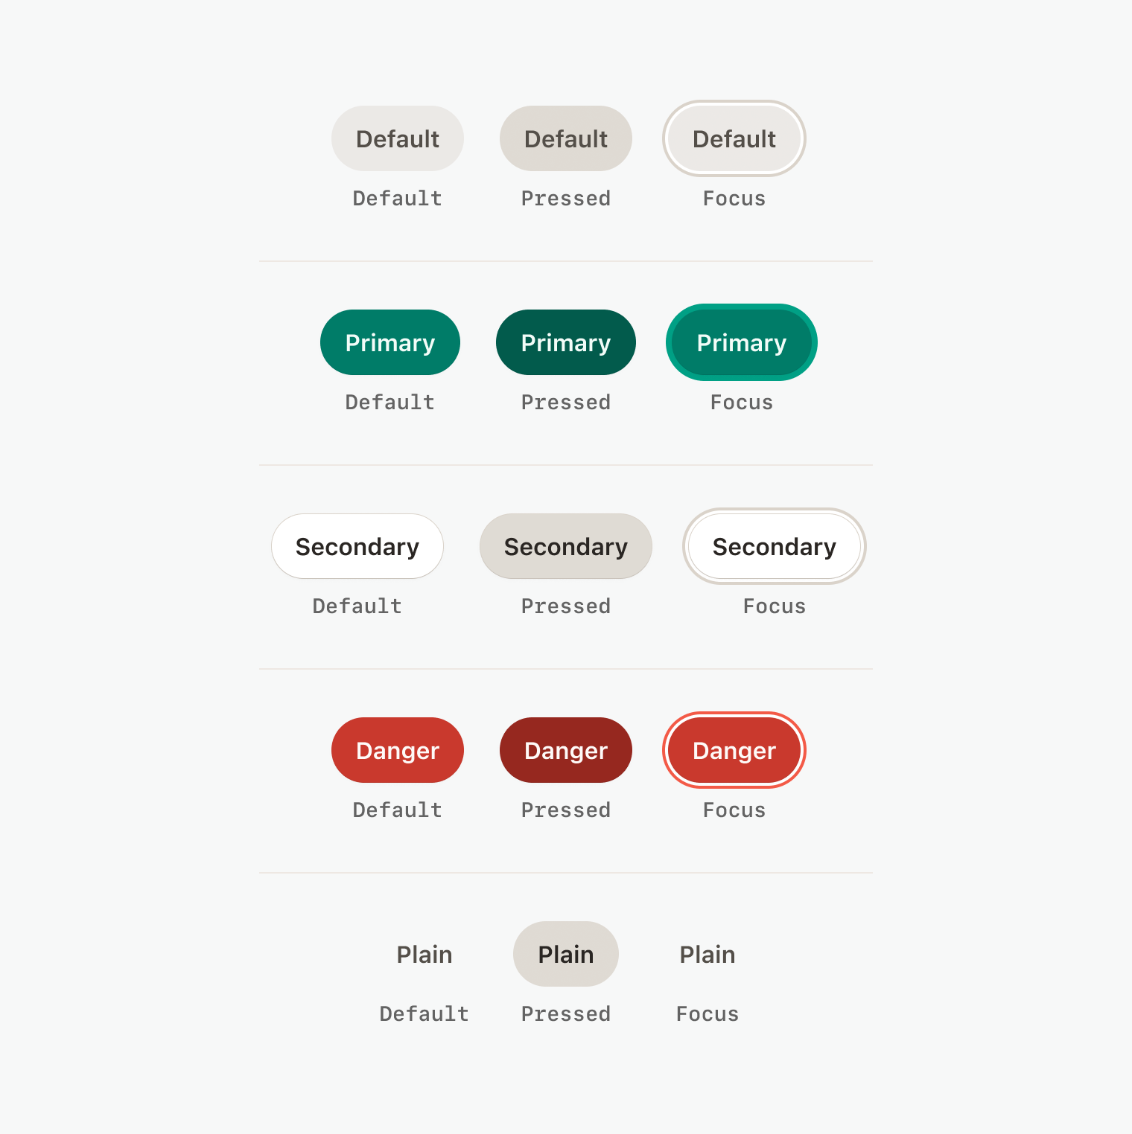Click the Pressed label below the Danger row
The image size is (1132, 1134).
(565, 810)
